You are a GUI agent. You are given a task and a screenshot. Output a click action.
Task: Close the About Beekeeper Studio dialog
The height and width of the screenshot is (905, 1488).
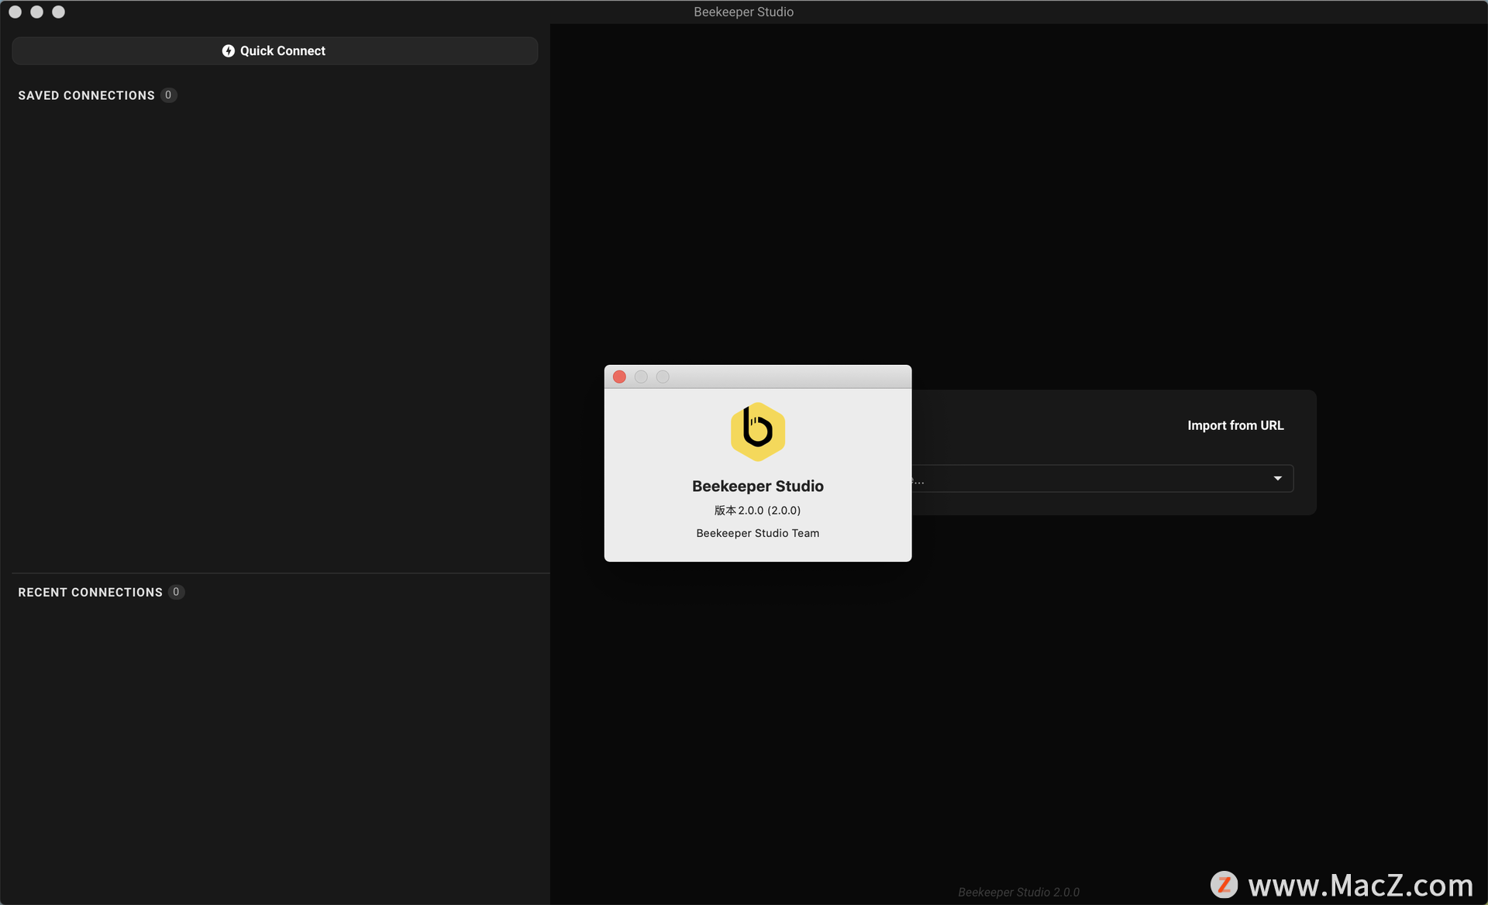click(x=619, y=377)
